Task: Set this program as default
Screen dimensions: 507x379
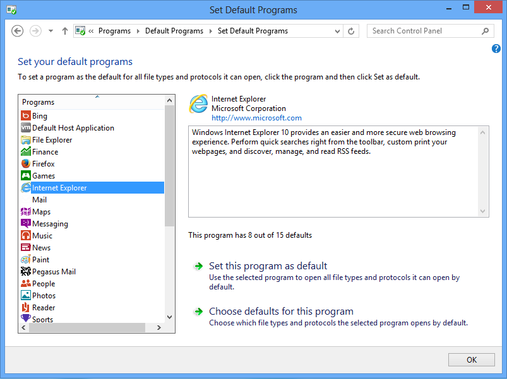Action: coord(268,266)
